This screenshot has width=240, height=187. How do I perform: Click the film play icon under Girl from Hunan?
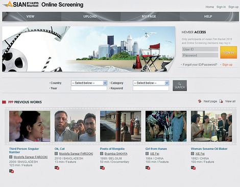click(148, 168)
